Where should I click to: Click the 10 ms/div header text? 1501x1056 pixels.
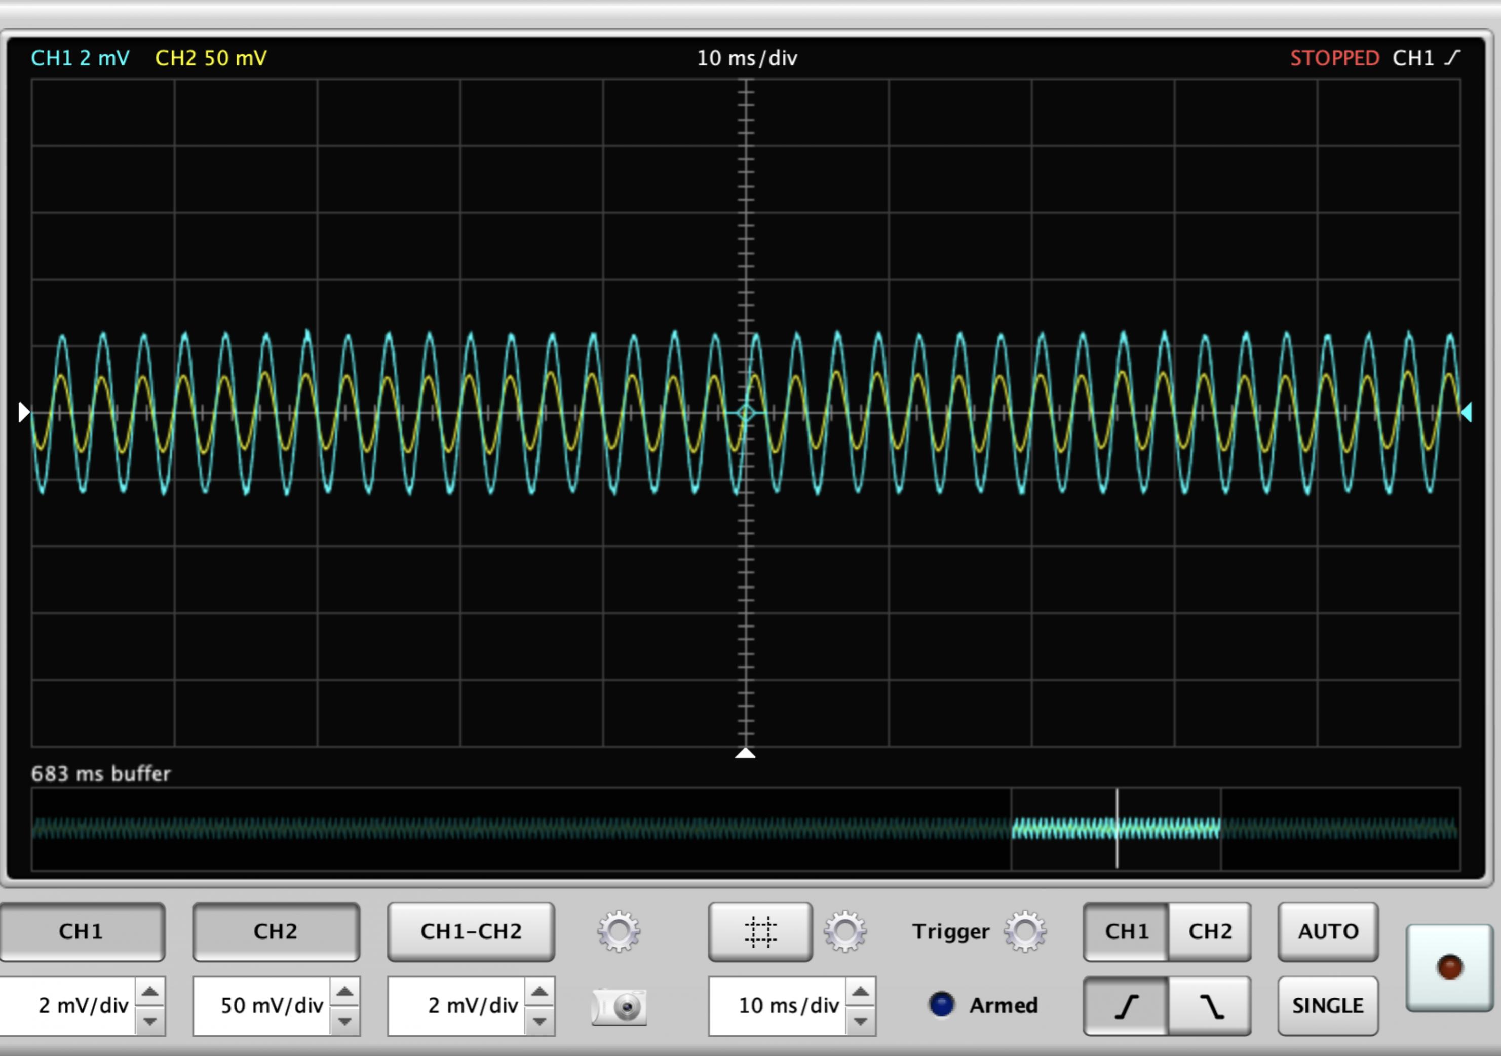coord(747,58)
